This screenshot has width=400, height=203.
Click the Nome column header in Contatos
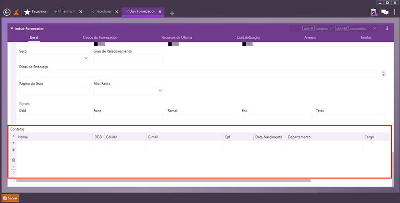point(54,137)
